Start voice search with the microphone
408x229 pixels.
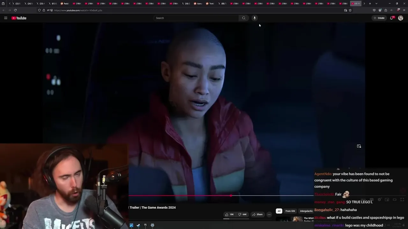255,18
